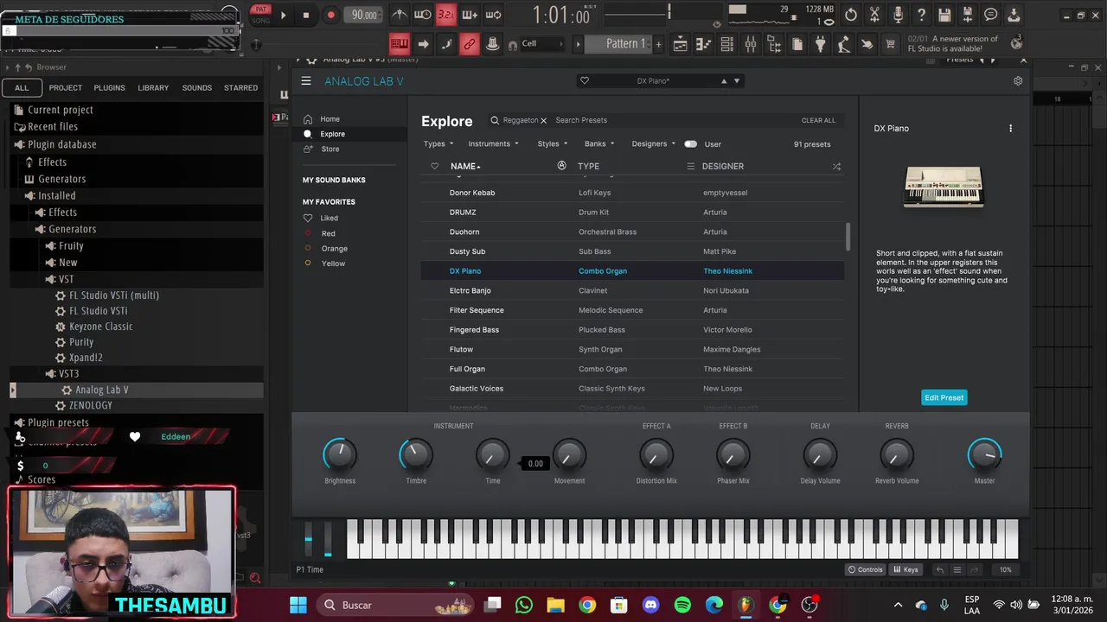
Task: Switch to PLUGINS tab in Browser
Action: pos(109,87)
